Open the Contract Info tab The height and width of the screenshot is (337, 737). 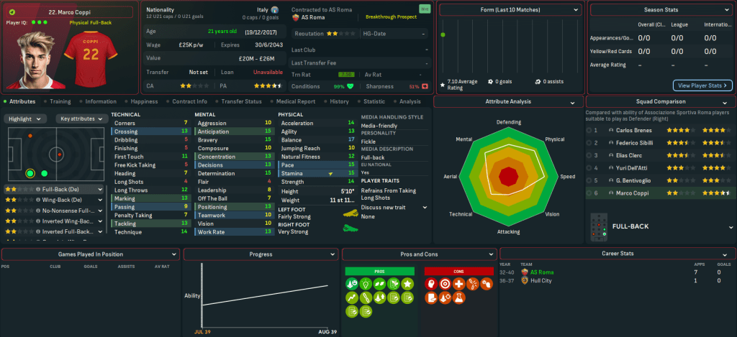click(x=190, y=102)
